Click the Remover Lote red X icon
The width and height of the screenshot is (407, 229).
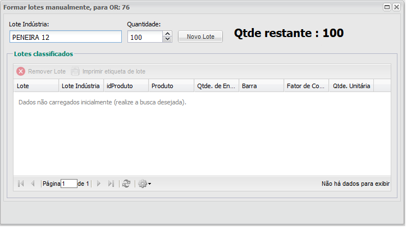click(21, 71)
